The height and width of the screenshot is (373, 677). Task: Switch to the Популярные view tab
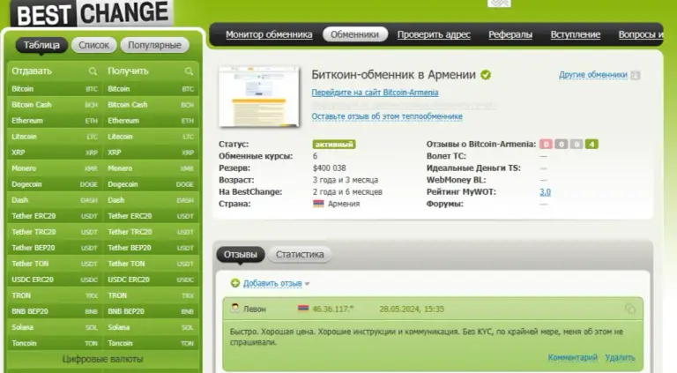pos(154,45)
